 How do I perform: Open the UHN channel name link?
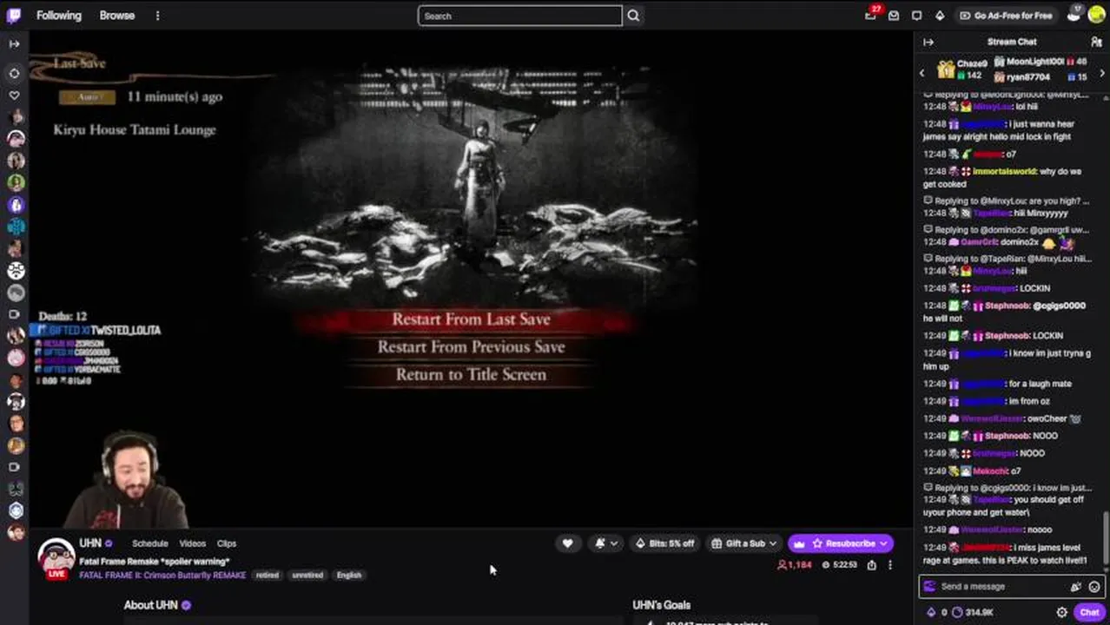[90, 543]
